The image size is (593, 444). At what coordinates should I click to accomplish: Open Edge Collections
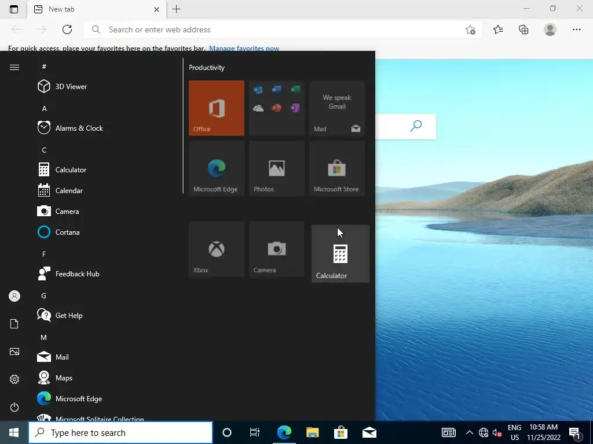[524, 29]
